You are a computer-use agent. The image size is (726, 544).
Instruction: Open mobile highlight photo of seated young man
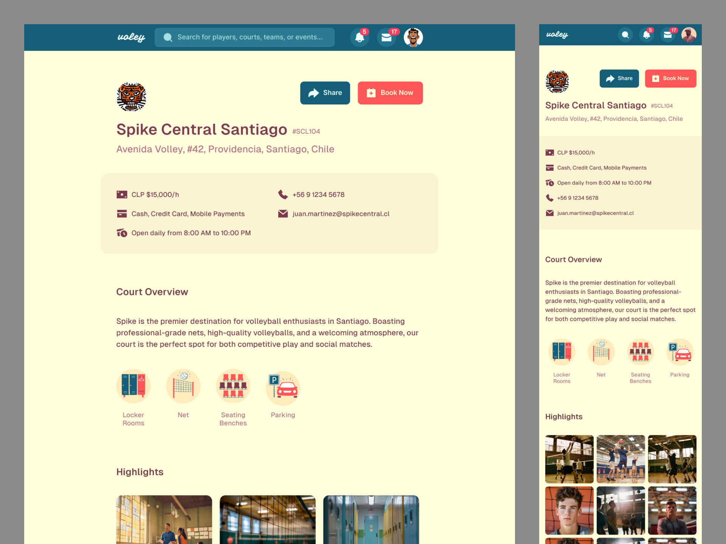click(x=672, y=510)
